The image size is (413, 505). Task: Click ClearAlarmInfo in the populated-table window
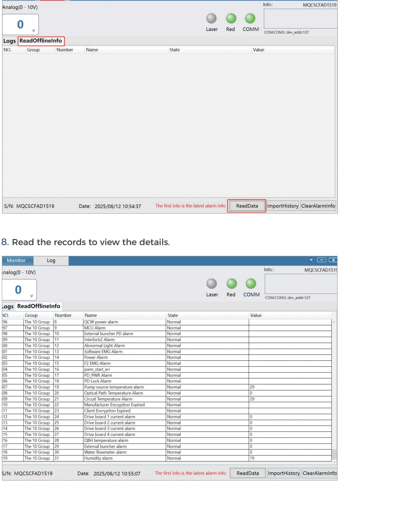point(319,473)
